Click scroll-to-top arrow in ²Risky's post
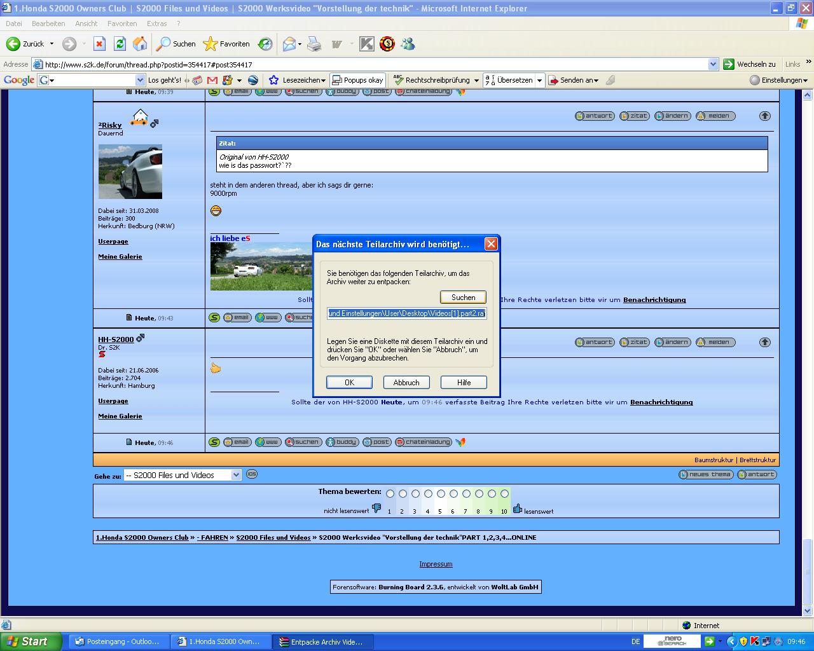This screenshot has height=651, width=814. click(764, 116)
